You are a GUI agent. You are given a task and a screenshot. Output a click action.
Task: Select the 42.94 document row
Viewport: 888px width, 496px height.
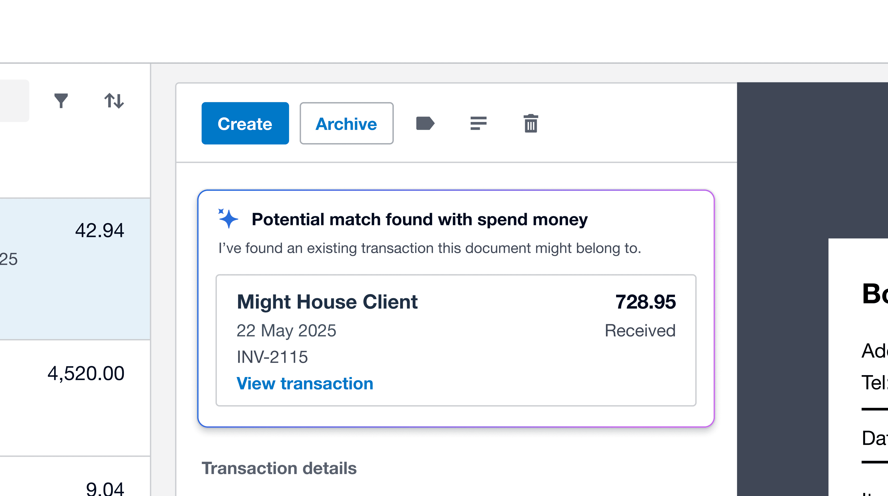75,269
